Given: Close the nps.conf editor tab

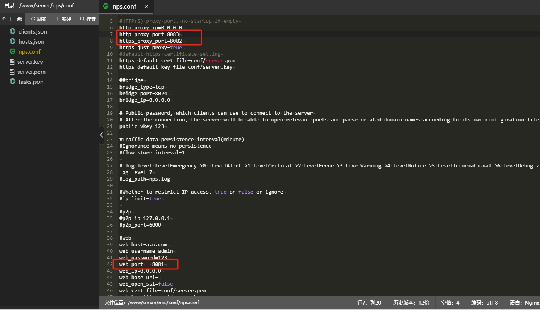Looking at the screenshot, I should coord(146,7).
